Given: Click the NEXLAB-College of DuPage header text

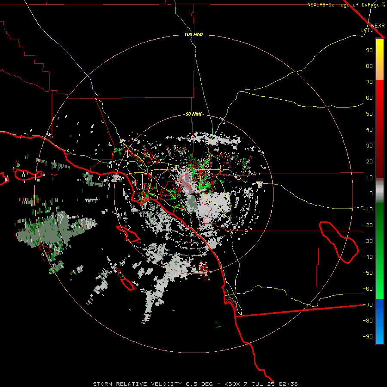Looking at the screenshot, I should pos(346,5).
